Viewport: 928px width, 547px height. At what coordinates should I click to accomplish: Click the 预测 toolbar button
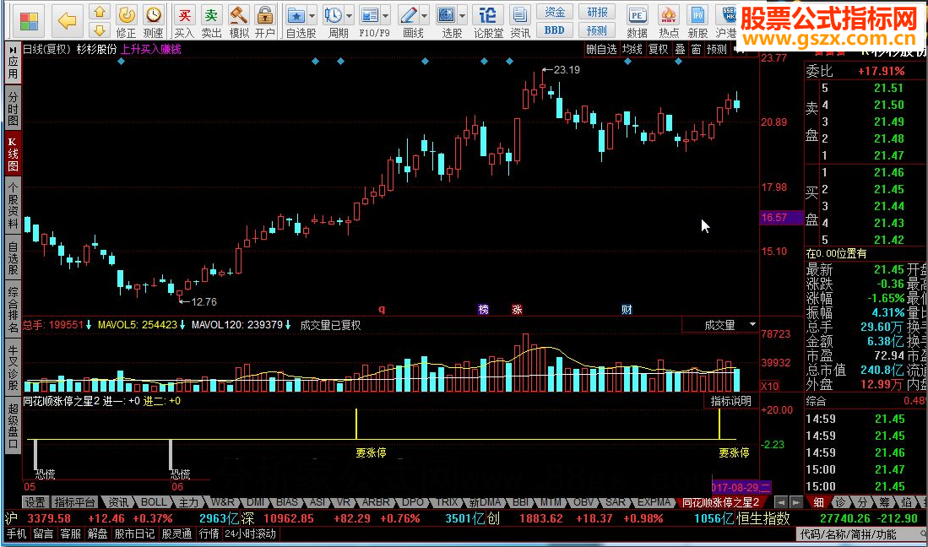[597, 30]
